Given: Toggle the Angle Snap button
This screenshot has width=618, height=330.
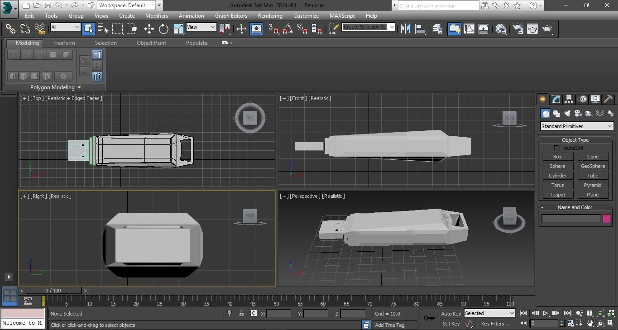Looking at the screenshot, I should coord(287,29).
